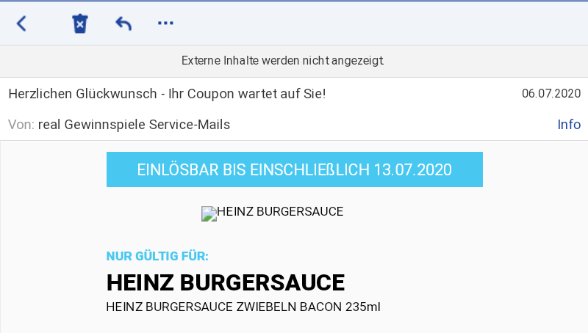Click the 'HEINZ BURGERSAUCE' image alt text

(280, 211)
